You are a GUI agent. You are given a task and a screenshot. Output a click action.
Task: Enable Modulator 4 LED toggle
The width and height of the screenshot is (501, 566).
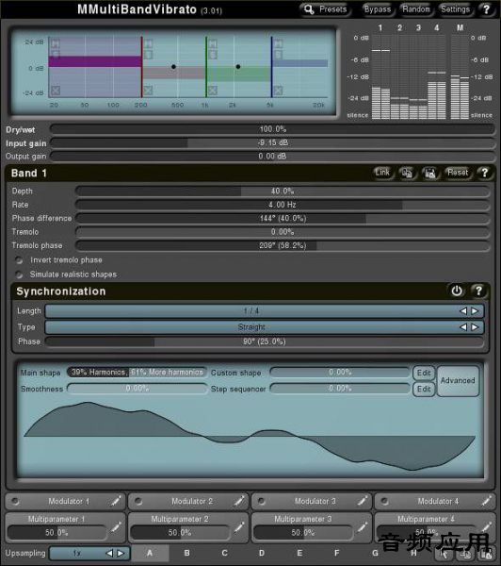click(385, 501)
